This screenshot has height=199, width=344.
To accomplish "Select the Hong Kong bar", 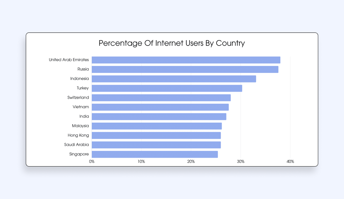I will pos(156,136).
